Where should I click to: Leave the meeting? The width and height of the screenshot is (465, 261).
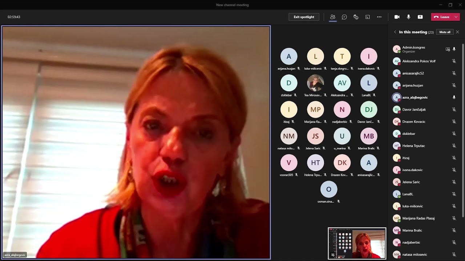[x=442, y=17]
